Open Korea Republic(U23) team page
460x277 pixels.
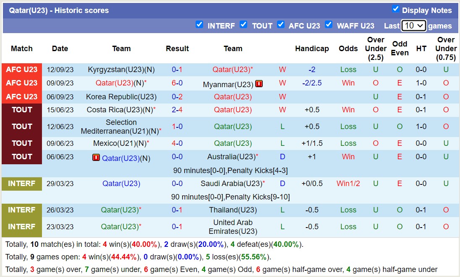[121, 97]
